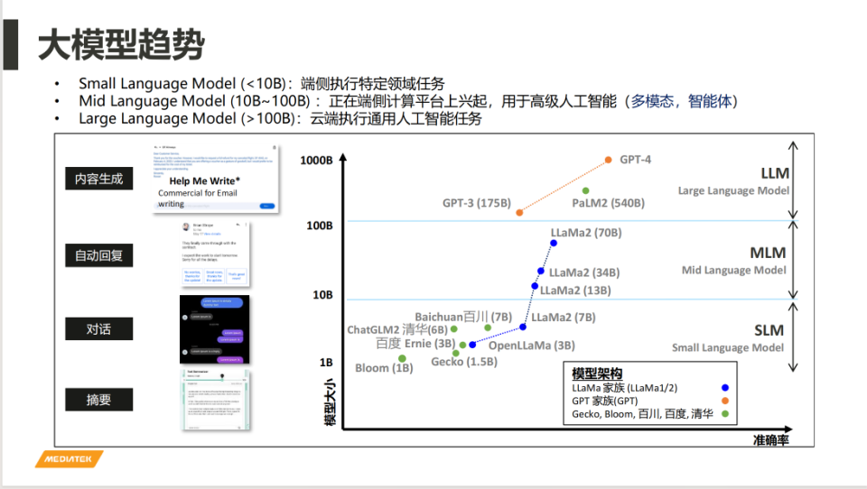The width and height of the screenshot is (867, 489).
Task: Click the green PaLM2 (540B) data point
Action: tap(585, 190)
